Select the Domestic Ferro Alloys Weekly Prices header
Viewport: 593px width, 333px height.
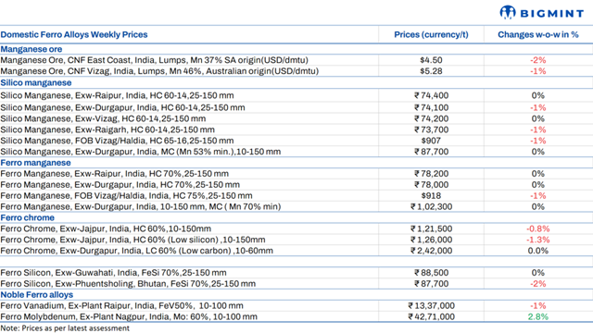74,35
